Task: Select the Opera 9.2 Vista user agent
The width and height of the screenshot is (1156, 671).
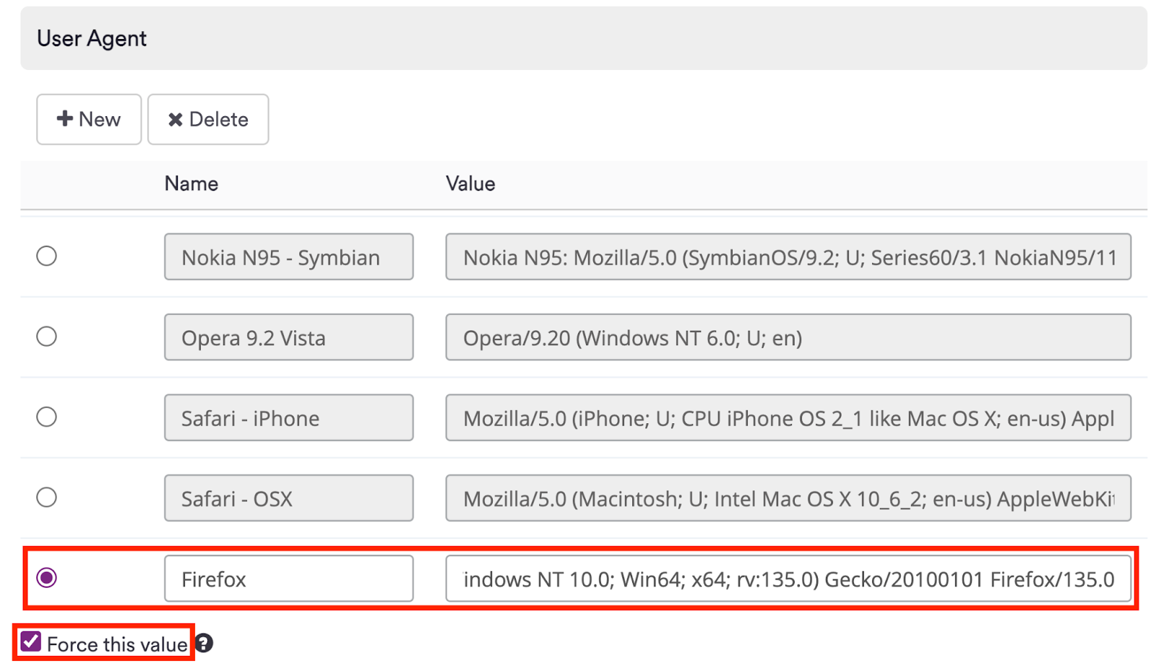Action: 46,336
